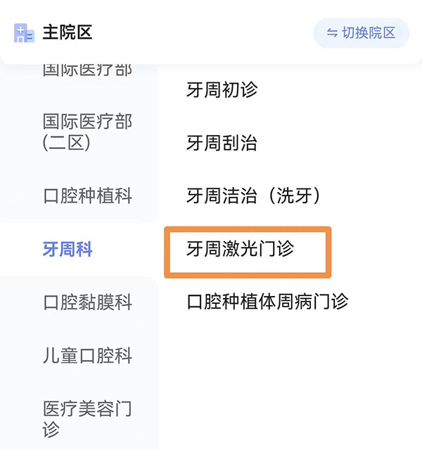Open 牙周洁治（洗牙） clinic
This screenshot has width=422, height=450.
(x=253, y=196)
